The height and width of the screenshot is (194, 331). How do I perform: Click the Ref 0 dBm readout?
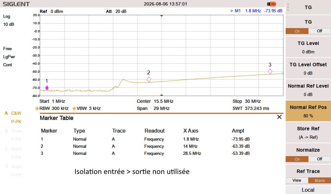51,11
